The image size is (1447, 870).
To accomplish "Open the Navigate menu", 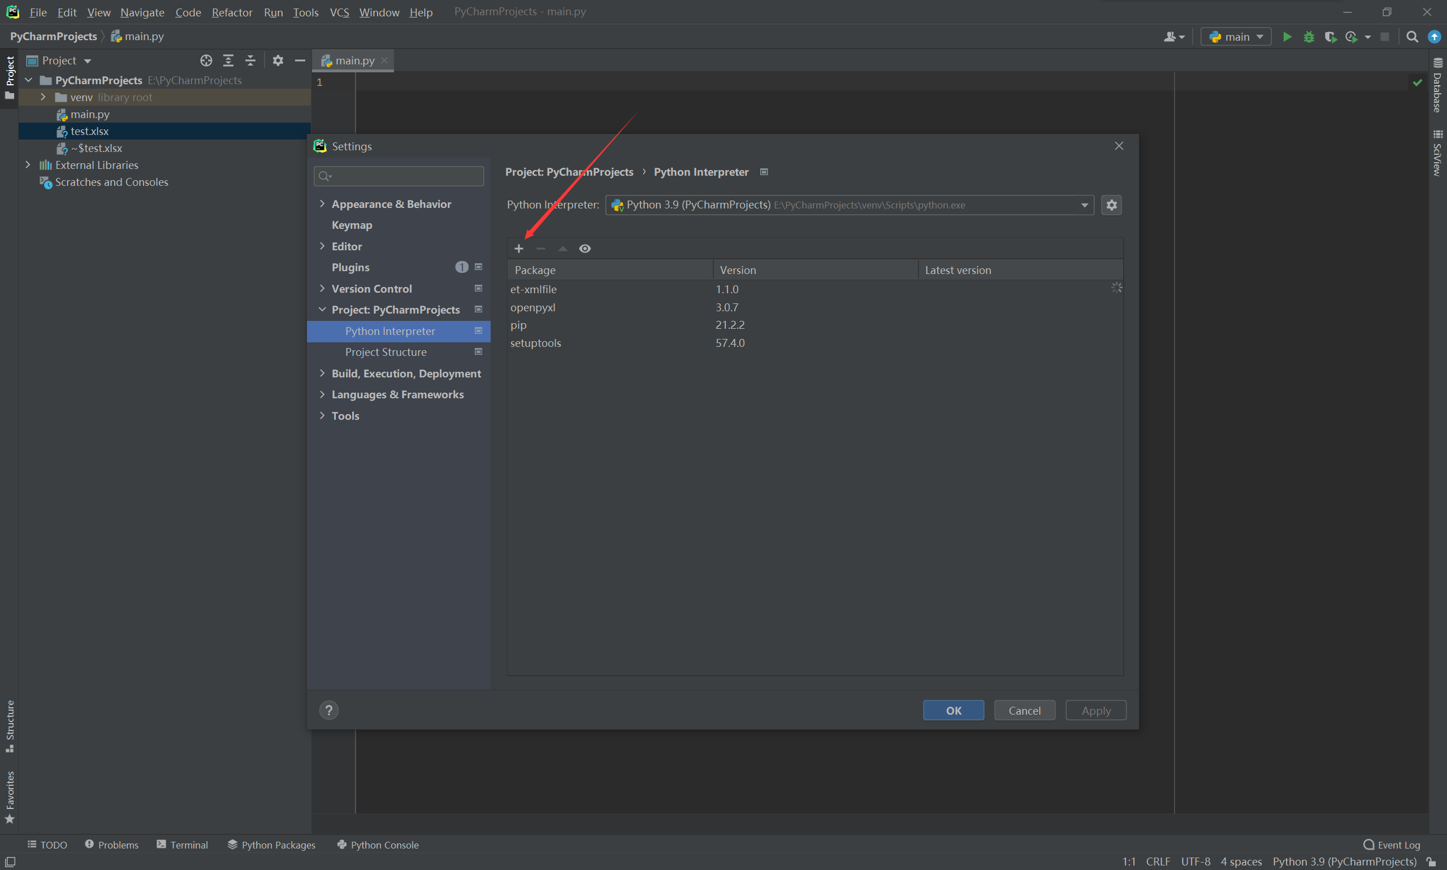I will (x=142, y=12).
